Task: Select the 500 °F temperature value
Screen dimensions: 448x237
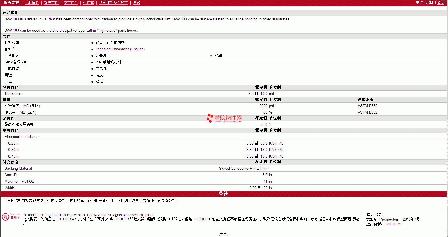Action: click(x=267, y=125)
